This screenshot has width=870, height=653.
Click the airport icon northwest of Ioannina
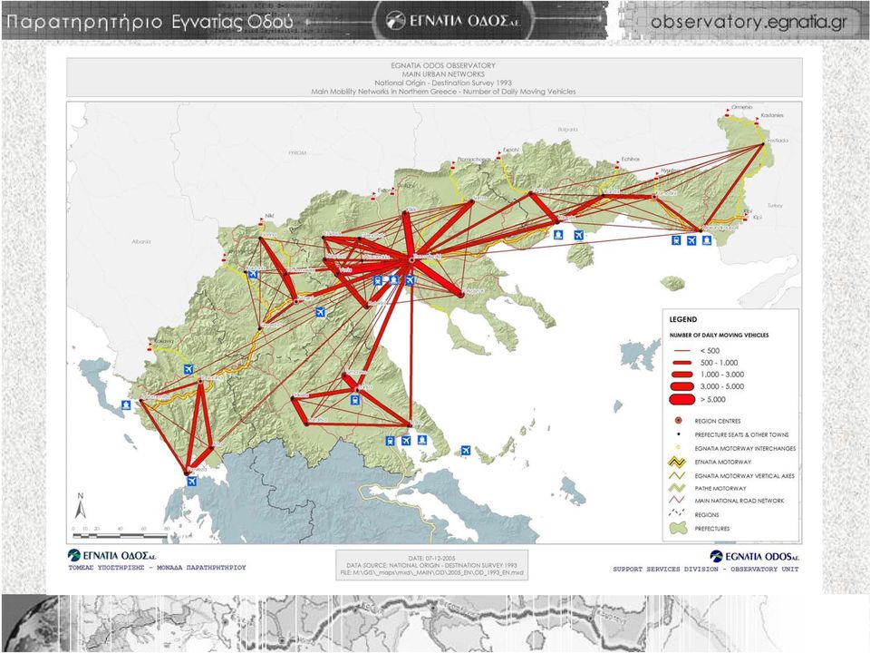click(188, 369)
